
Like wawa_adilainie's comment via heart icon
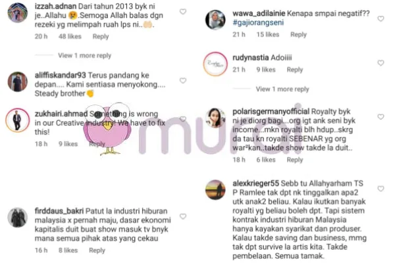pyautogui.click(x=381, y=18)
